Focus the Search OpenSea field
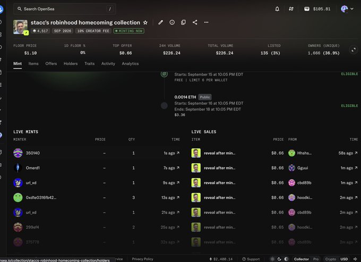The width and height of the screenshot is (361, 262). tap(64, 9)
